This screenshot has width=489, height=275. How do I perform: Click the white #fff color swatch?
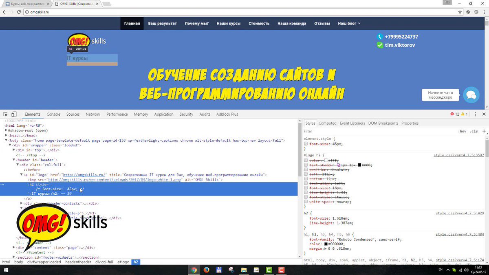[x=326, y=161]
